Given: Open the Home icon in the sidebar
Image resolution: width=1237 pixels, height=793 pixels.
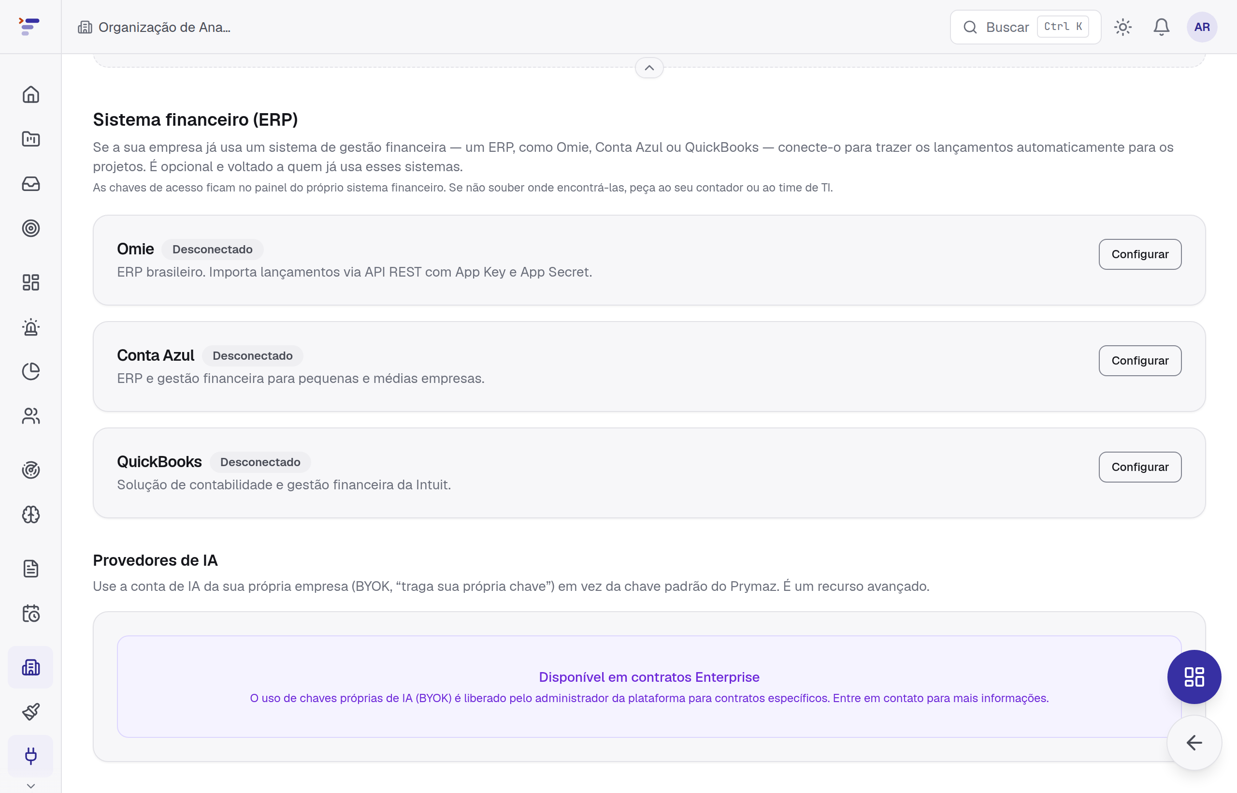Looking at the screenshot, I should coord(31,94).
